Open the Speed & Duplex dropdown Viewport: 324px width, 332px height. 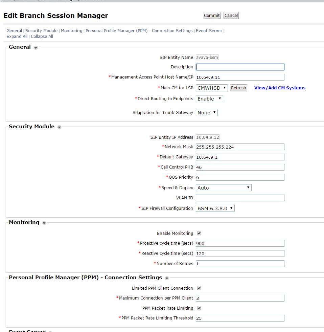pos(224,188)
